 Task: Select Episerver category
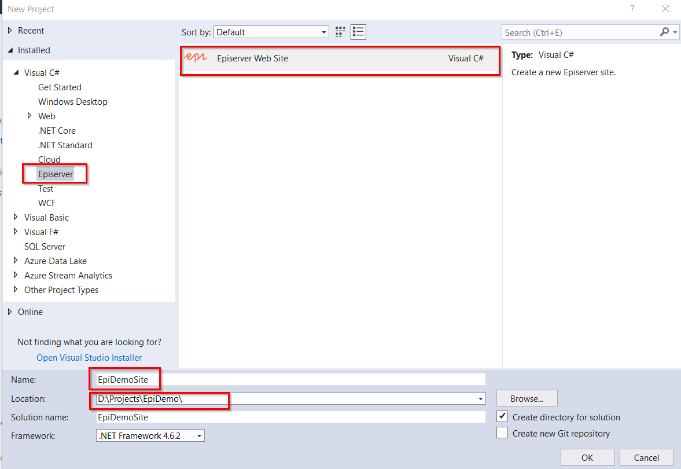55,174
